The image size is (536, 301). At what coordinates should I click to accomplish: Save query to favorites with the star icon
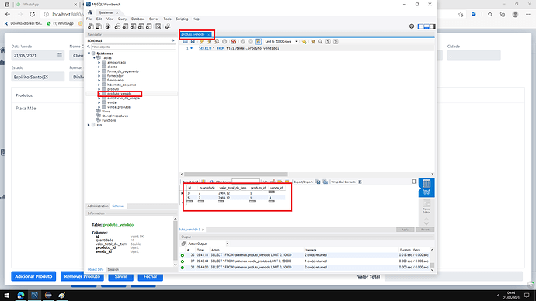pyautogui.click(x=305, y=42)
